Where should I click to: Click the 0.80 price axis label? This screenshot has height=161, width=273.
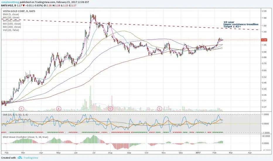pyautogui.click(x=264, y=57)
